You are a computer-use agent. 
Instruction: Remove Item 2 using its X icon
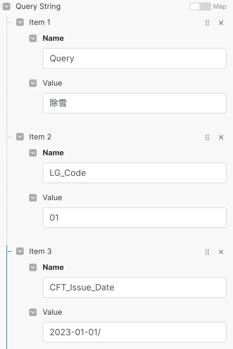pos(221,137)
